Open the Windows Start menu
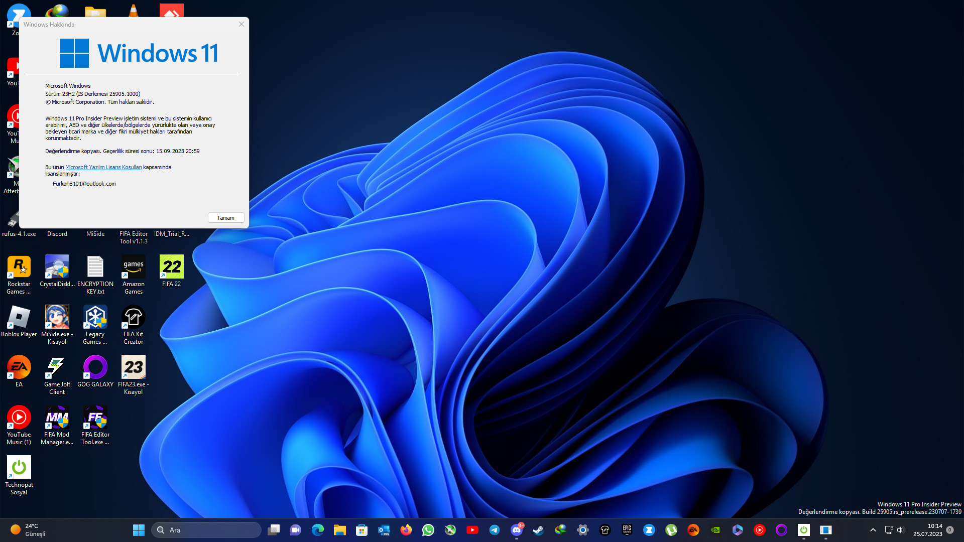Image resolution: width=964 pixels, height=542 pixels. pyautogui.click(x=139, y=530)
